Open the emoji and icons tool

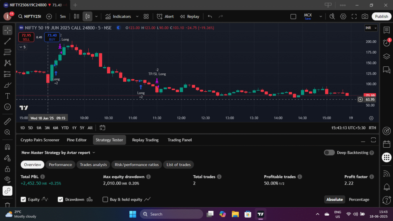click(8, 107)
